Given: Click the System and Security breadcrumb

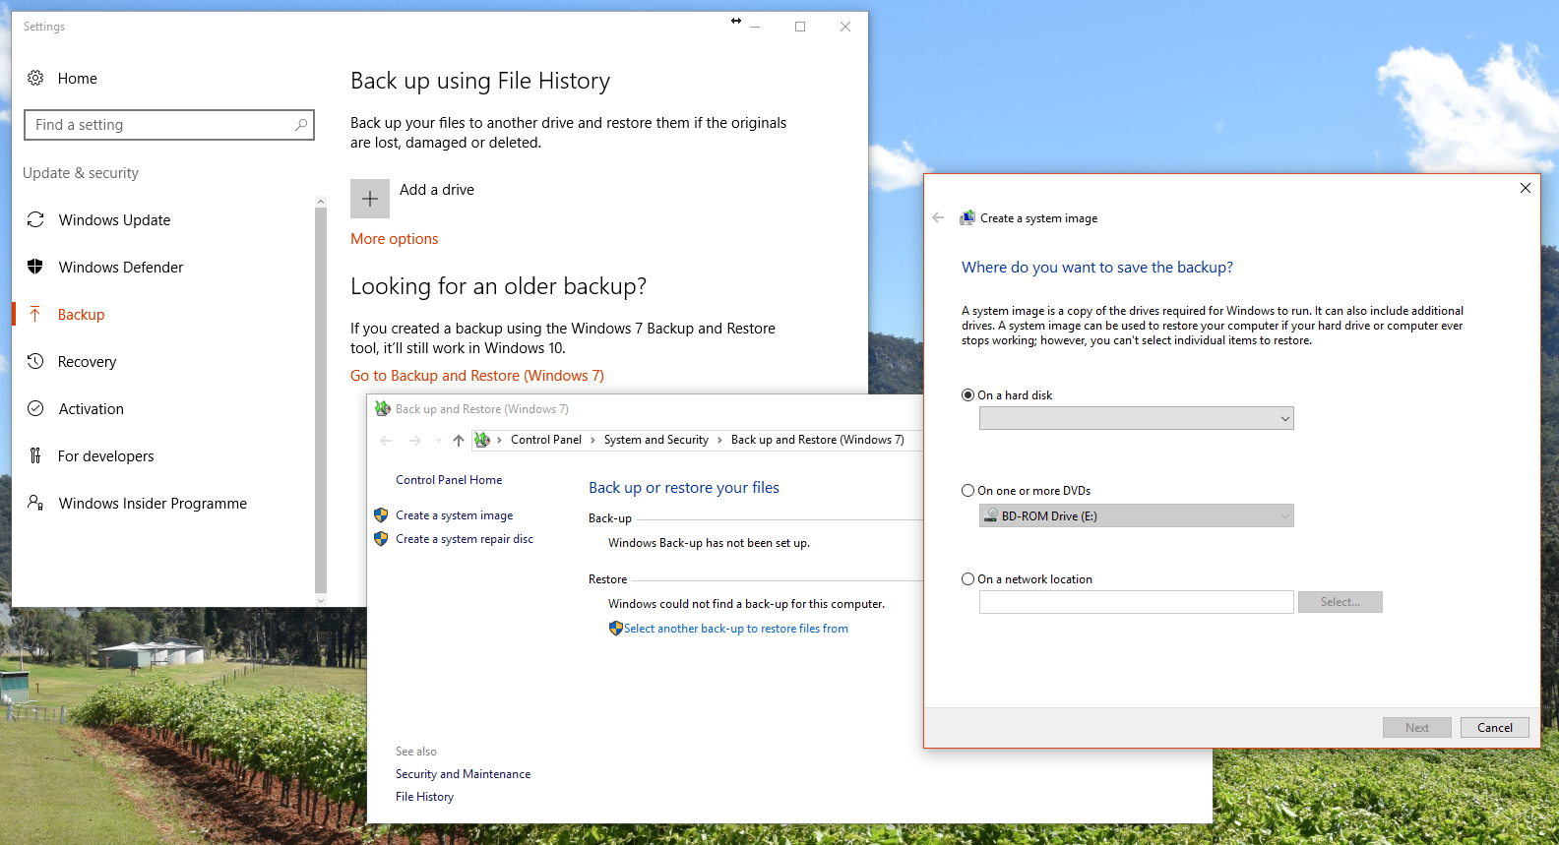Looking at the screenshot, I should 655,440.
